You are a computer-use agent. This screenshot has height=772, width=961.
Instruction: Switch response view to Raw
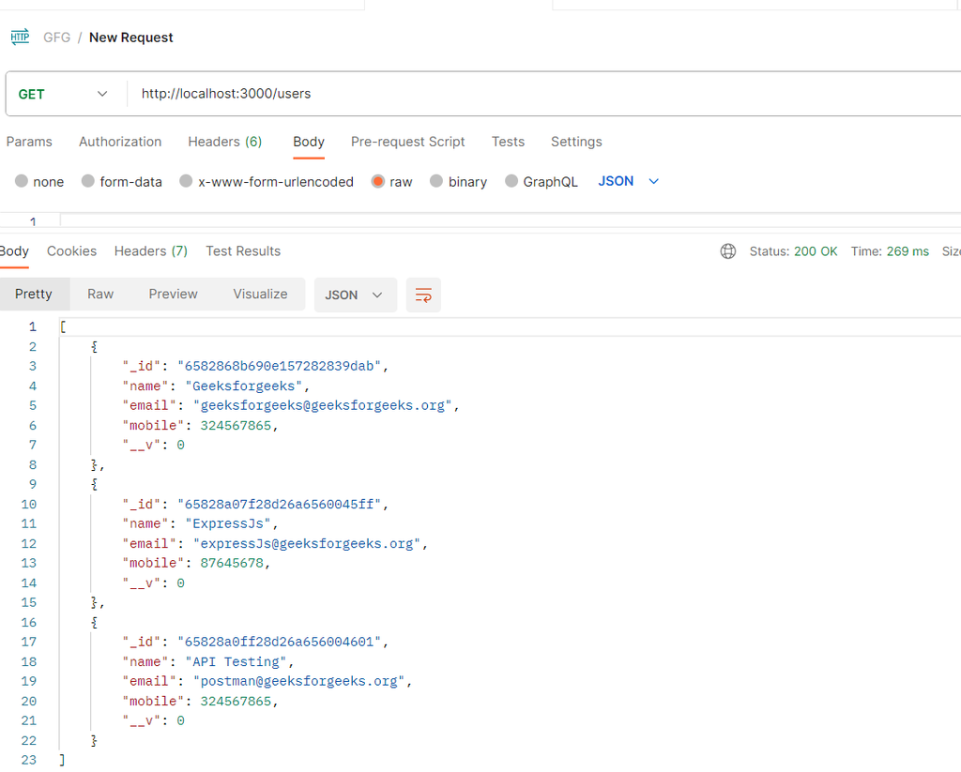[100, 295]
